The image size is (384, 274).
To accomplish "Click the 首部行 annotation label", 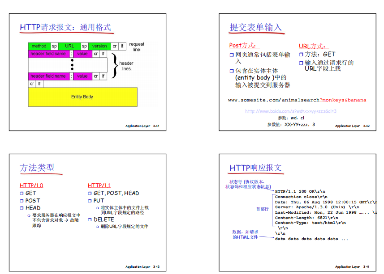I will (x=262, y=209).
